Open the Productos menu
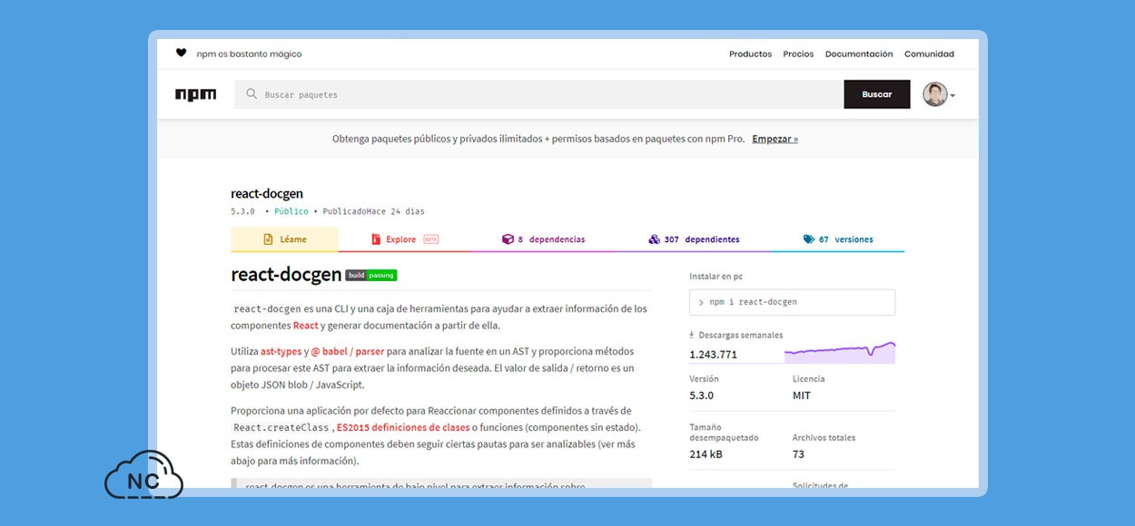The height and width of the screenshot is (526, 1135). point(750,54)
